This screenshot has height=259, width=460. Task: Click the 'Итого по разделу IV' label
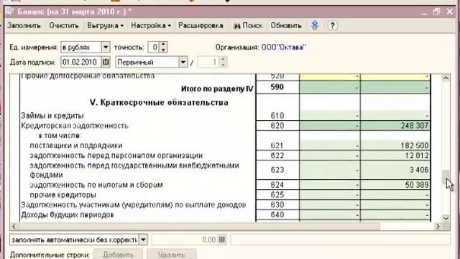pyautogui.click(x=217, y=89)
